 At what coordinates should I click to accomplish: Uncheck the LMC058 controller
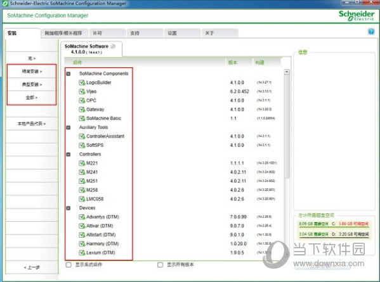(x=82, y=199)
